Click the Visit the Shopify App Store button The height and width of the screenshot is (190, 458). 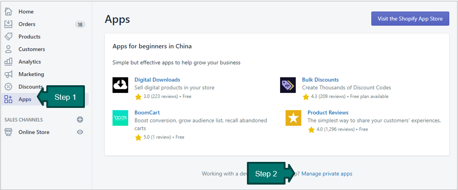coord(410,19)
